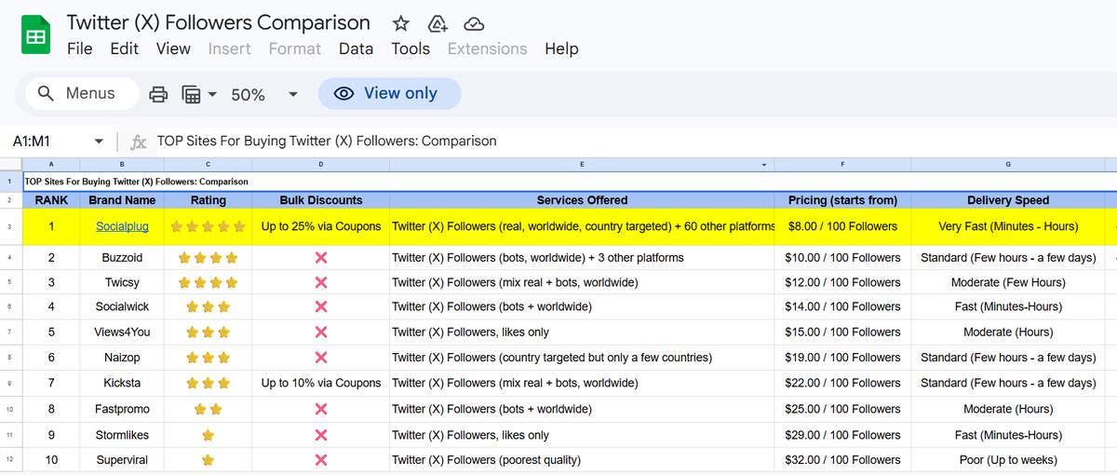The height and width of the screenshot is (475, 1117).
Task: Select the Buzzoid brand cell
Action: [x=122, y=257]
